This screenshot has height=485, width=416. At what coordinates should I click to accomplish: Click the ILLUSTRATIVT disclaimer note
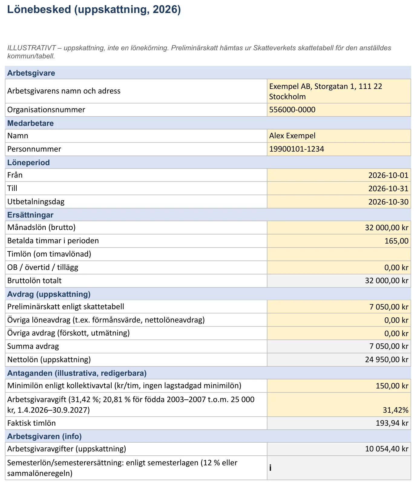coord(199,52)
